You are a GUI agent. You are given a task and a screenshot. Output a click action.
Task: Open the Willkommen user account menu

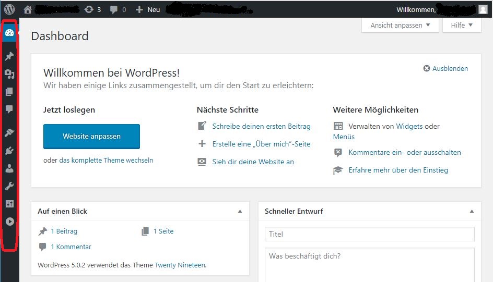442,10
